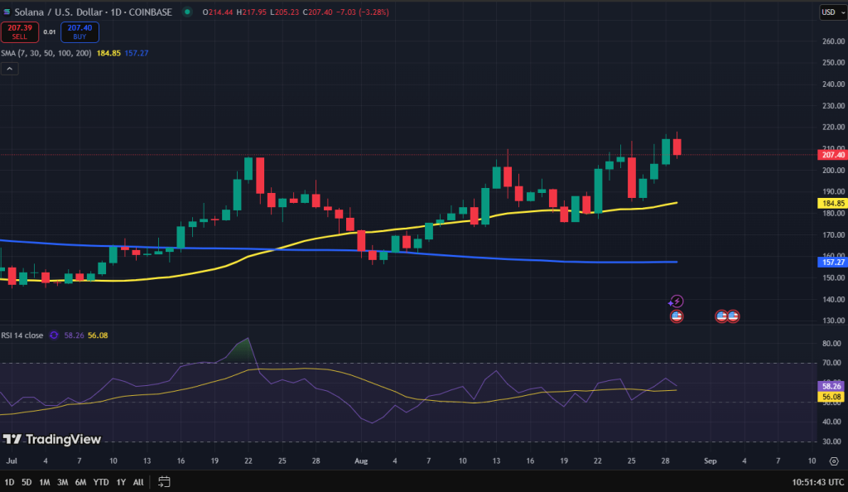Switch to the YTD range

click(101, 482)
